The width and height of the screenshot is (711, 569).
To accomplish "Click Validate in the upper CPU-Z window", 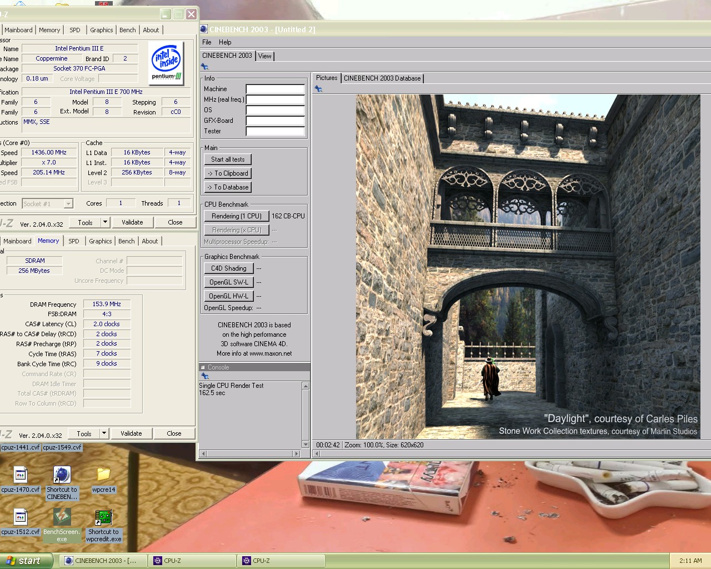I will click(132, 222).
